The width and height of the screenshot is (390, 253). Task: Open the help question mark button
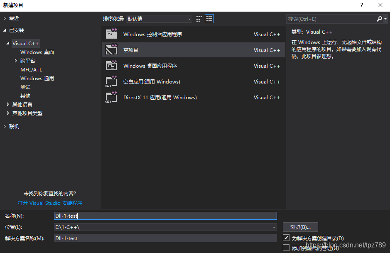[362, 5]
